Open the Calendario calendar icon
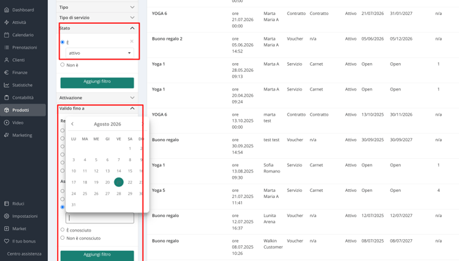 tap(6, 35)
